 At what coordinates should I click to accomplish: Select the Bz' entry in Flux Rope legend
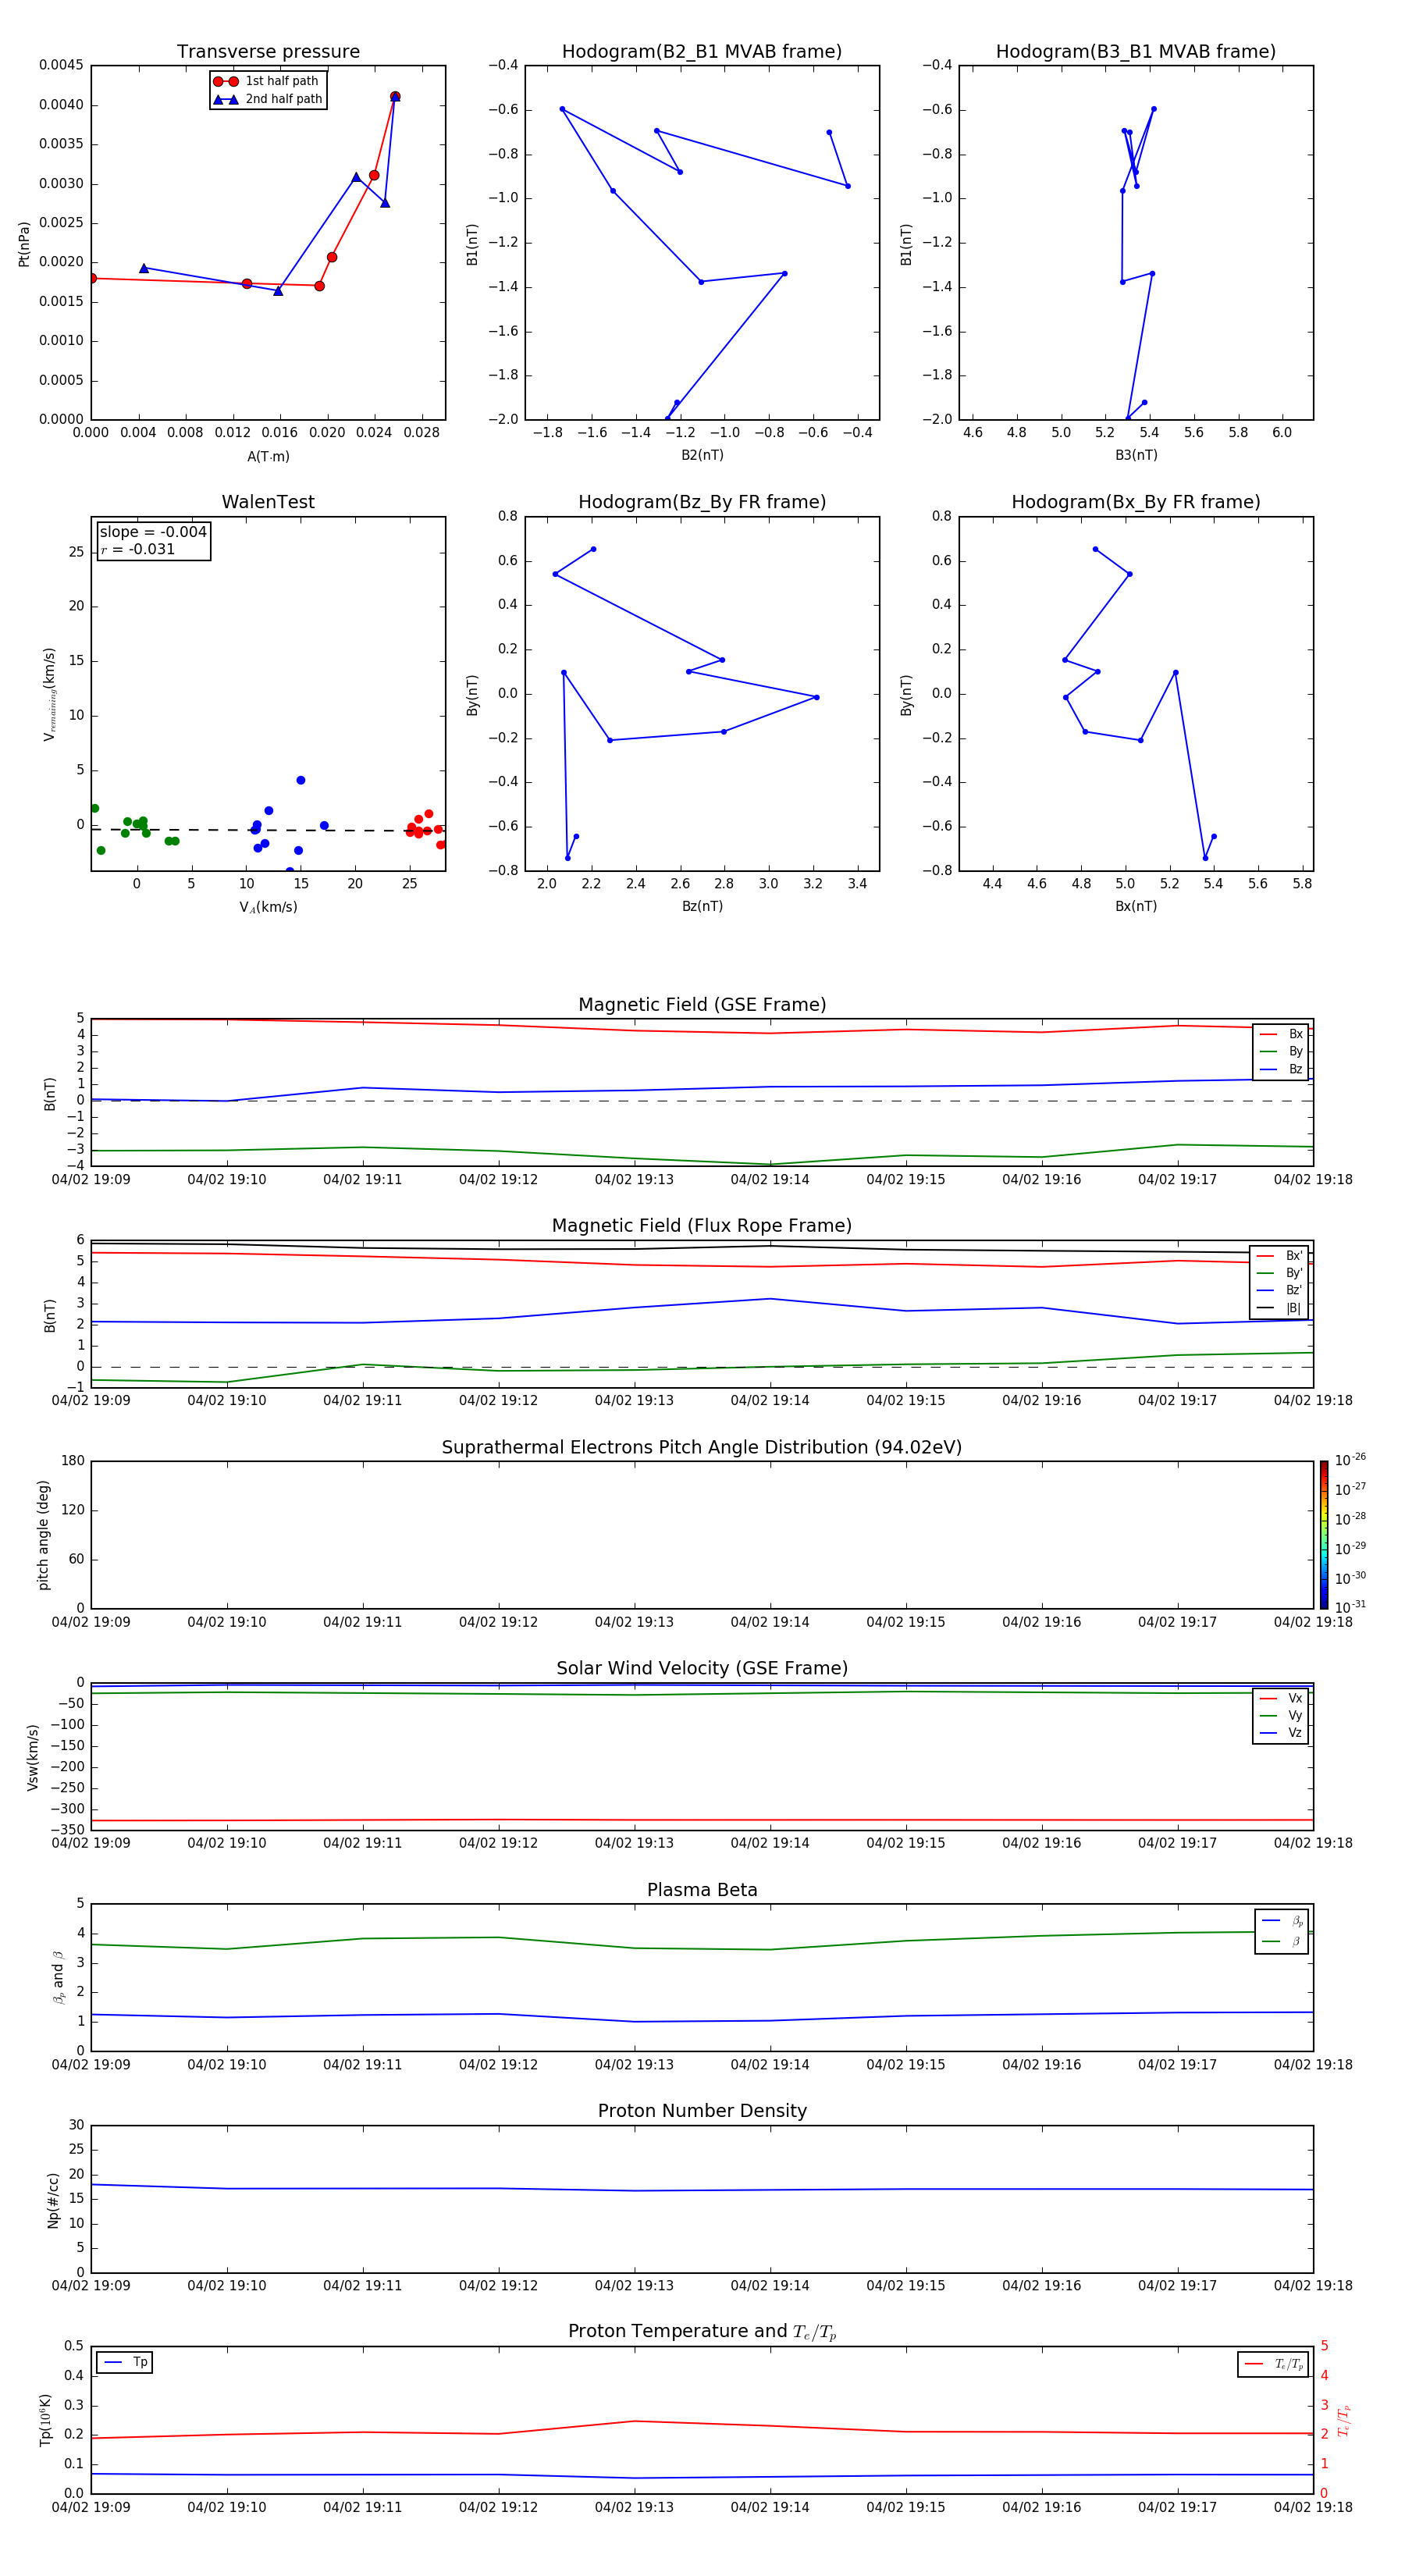click(x=1280, y=1291)
